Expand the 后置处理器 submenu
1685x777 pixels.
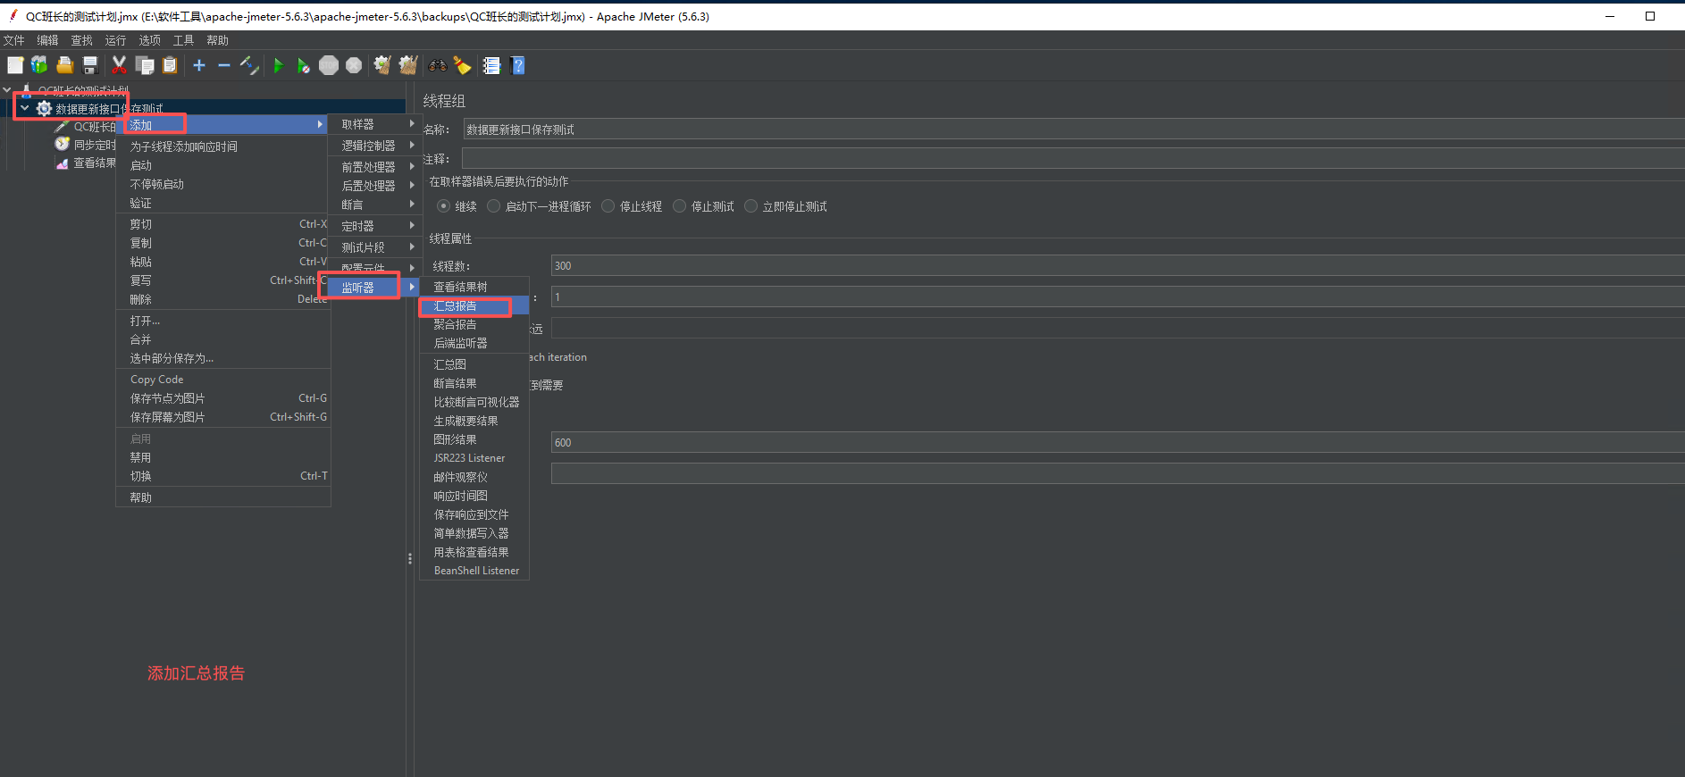[373, 186]
